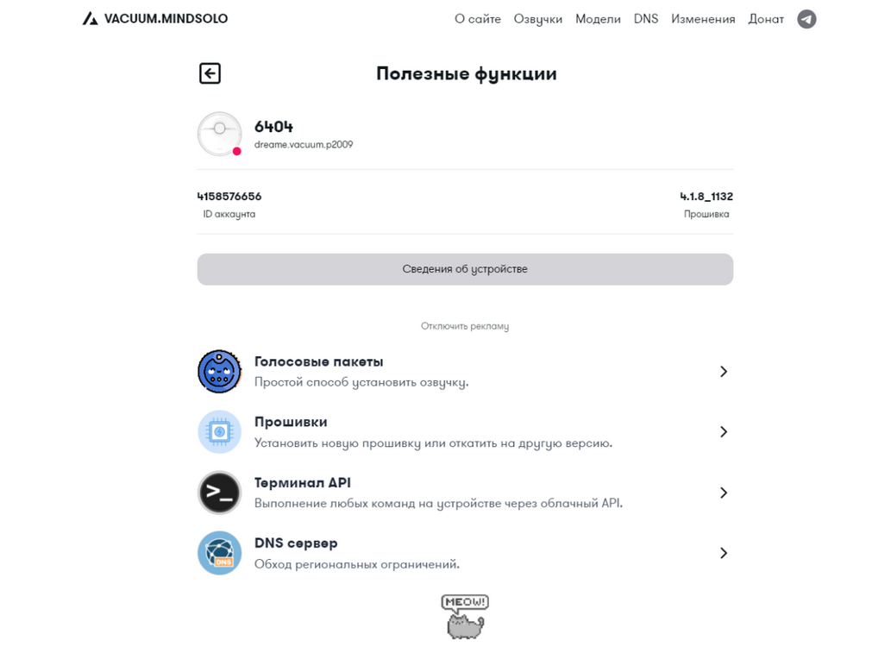Select the Прошивки chip icon
This screenshot has height=653, width=891.
(x=219, y=431)
